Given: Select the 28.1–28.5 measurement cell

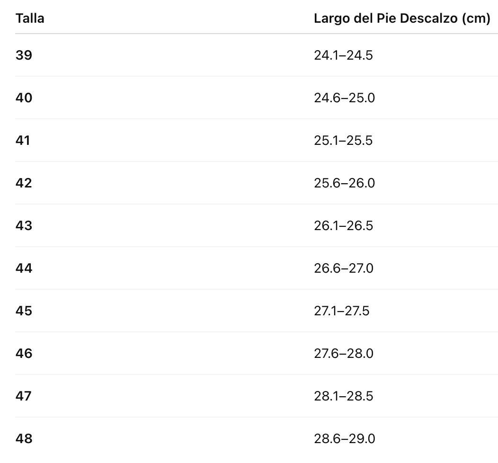Looking at the screenshot, I should (343, 396).
